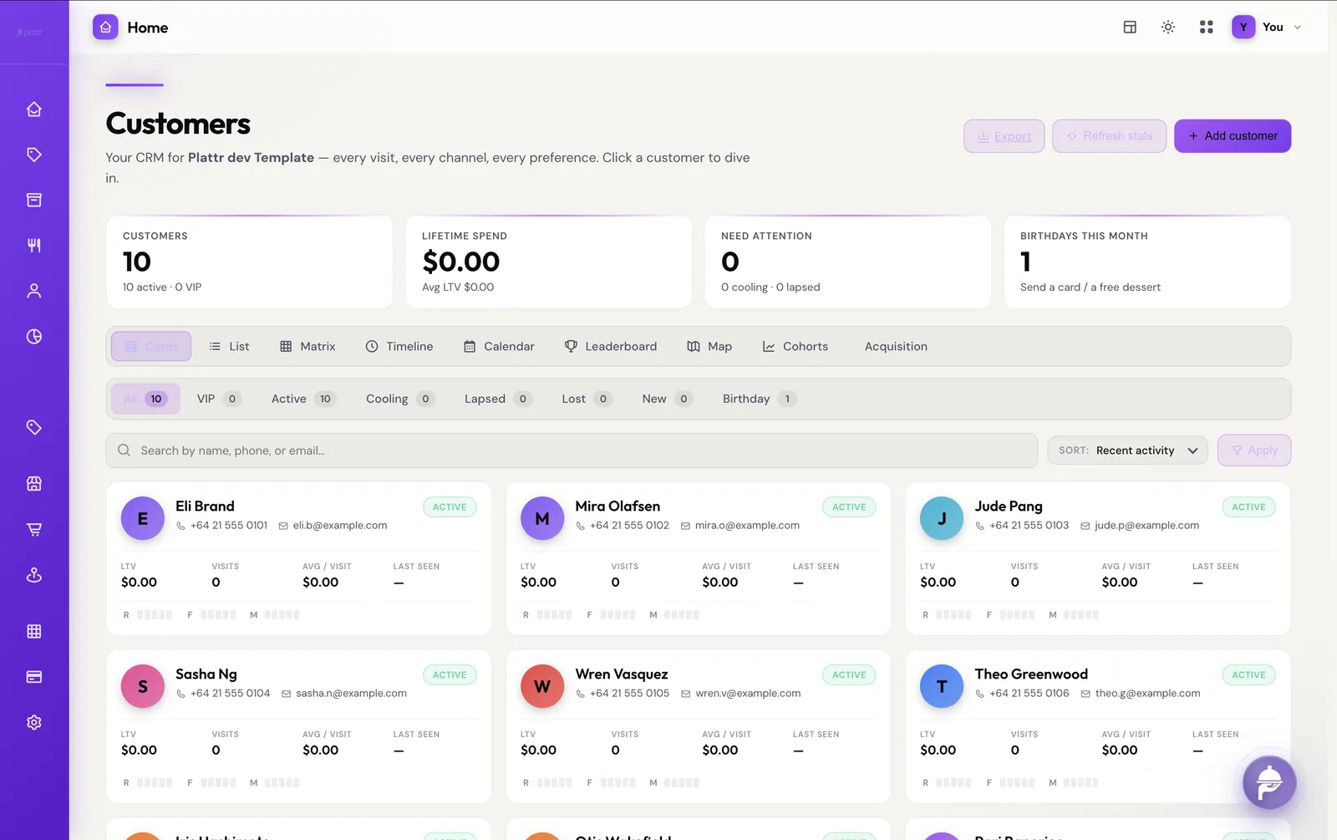
Task: Click the Add customer button
Action: (1233, 136)
